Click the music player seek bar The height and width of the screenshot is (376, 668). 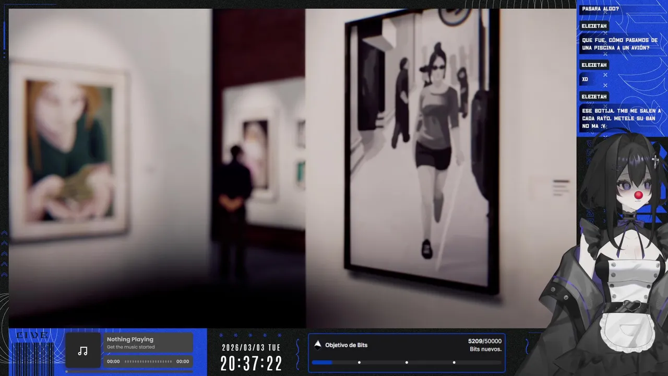[x=148, y=361]
